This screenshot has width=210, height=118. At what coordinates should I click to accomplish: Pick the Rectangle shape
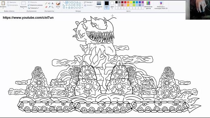[x=72, y=2]
